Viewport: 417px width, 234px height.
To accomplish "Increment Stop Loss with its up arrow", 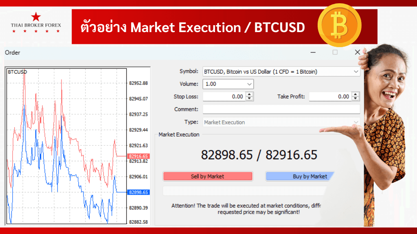I will click(250, 94).
